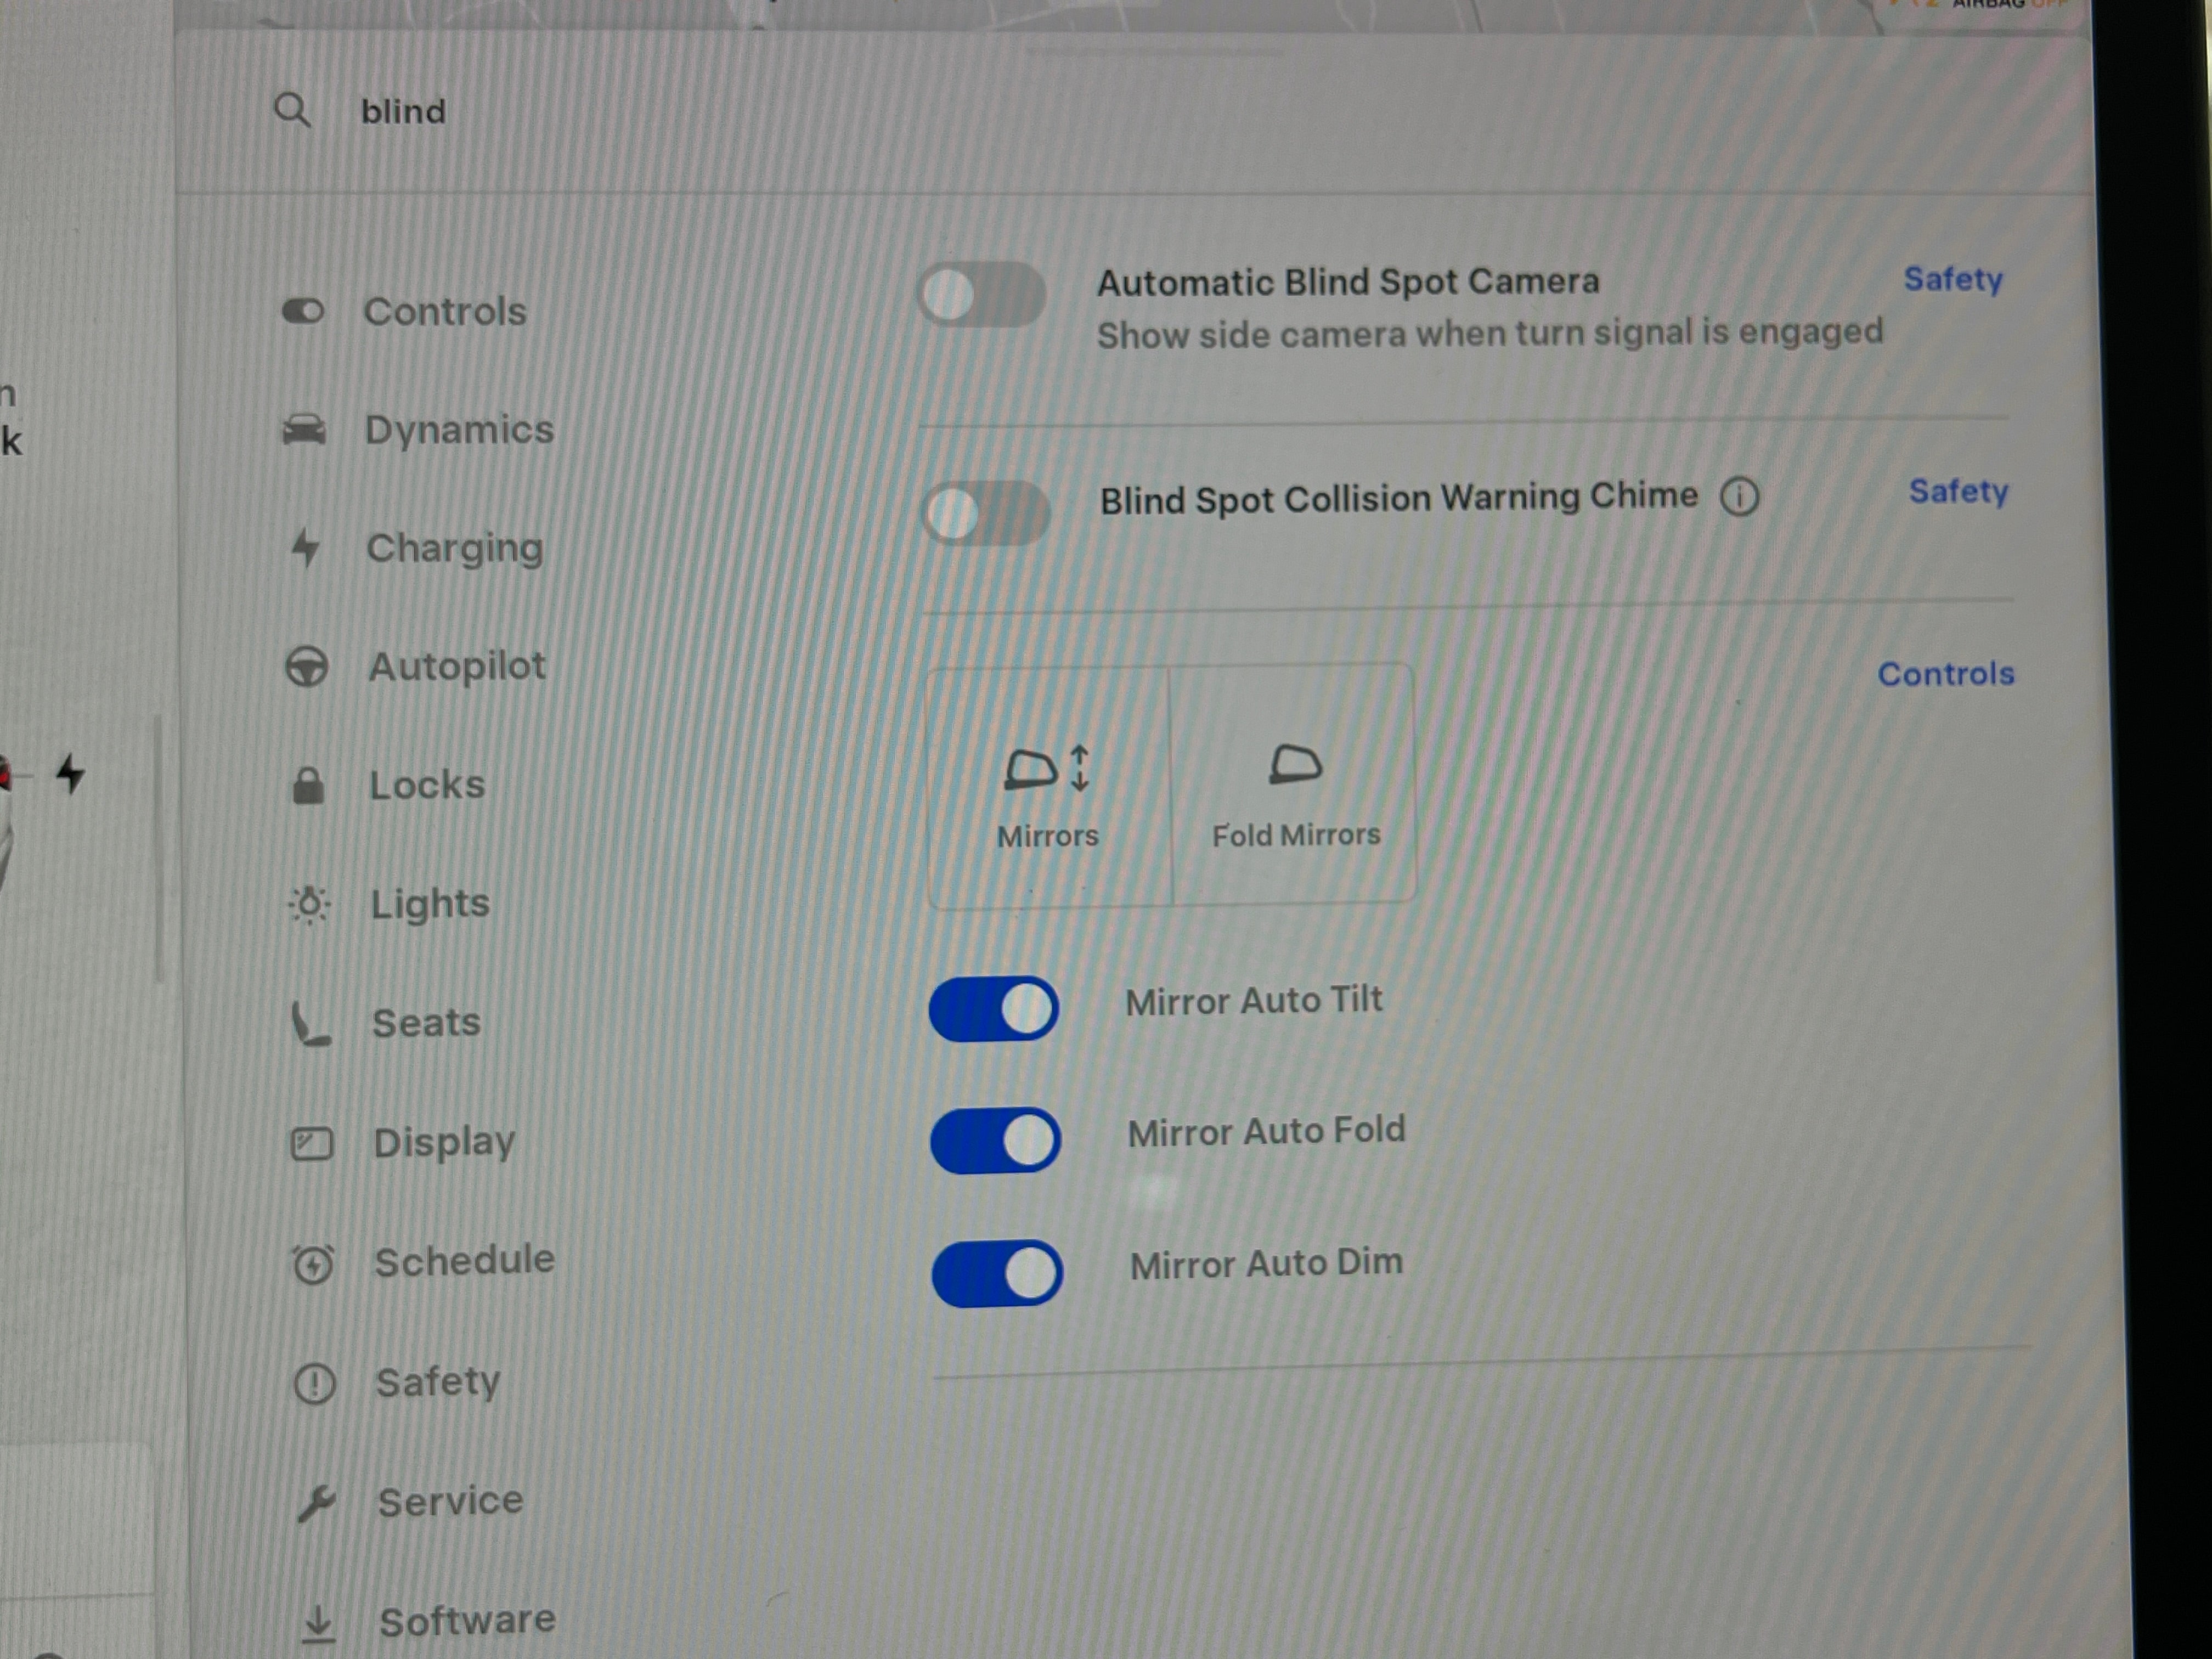Image resolution: width=2212 pixels, height=1659 pixels.
Task: Click the Autopilot steering wheel icon
Action: (x=306, y=667)
